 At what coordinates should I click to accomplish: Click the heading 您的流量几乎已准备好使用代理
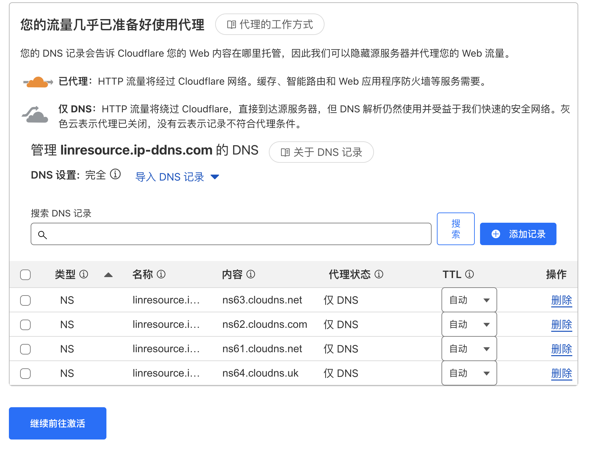pyautogui.click(x=112, y=25)
